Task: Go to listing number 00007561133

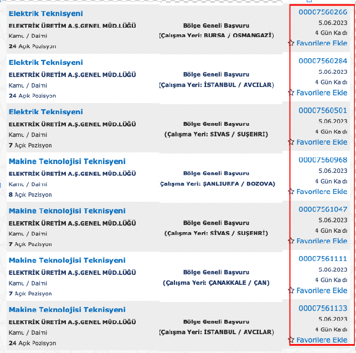Action: coord(323,308)
